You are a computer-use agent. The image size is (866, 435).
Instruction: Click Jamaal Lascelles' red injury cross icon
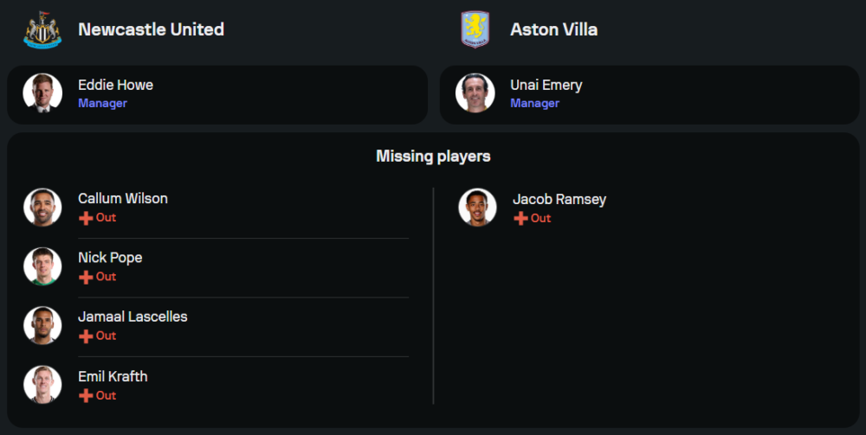tap(86, 336)
